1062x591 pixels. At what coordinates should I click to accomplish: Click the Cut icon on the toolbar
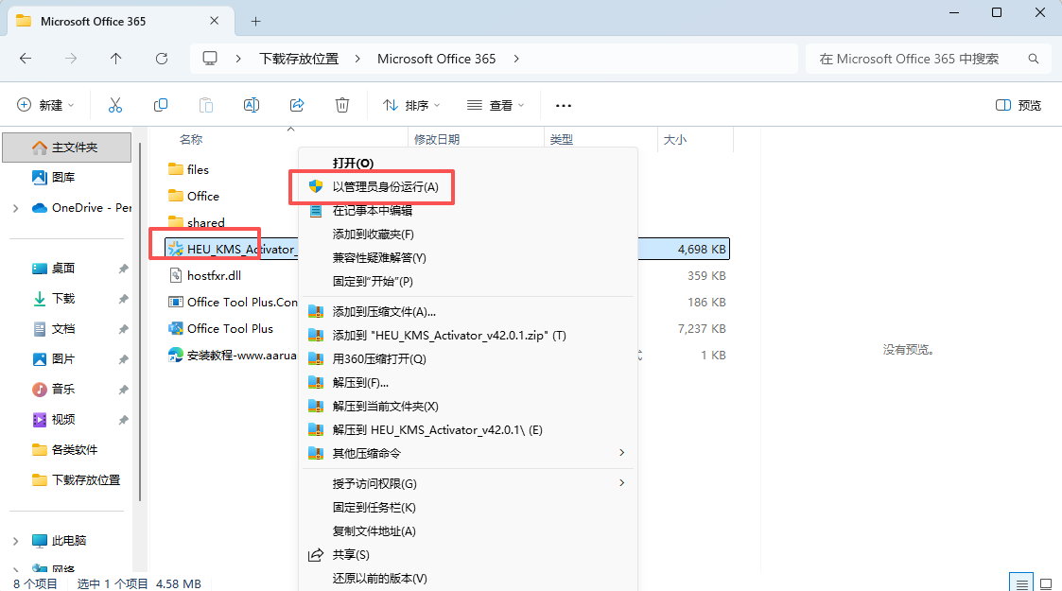click(x=115, y=104)
